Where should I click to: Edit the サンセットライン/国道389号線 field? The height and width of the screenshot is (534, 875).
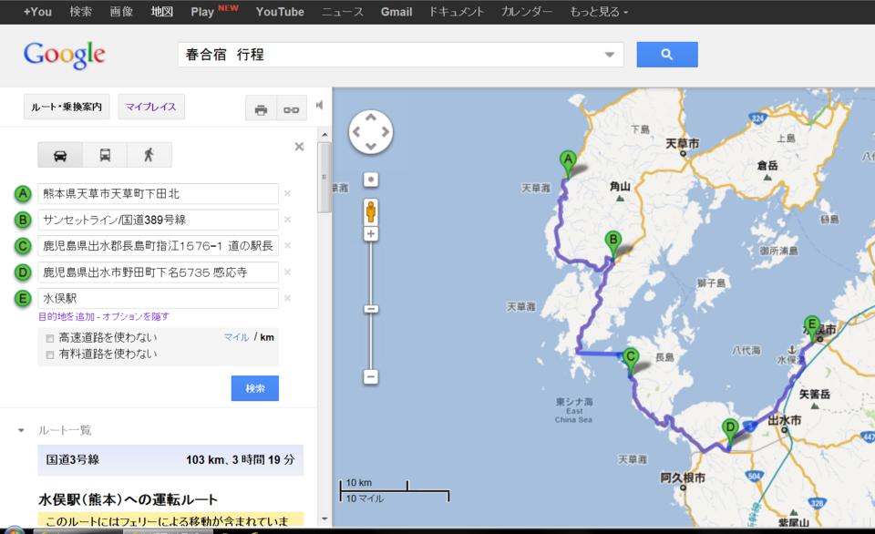point(158,220)
